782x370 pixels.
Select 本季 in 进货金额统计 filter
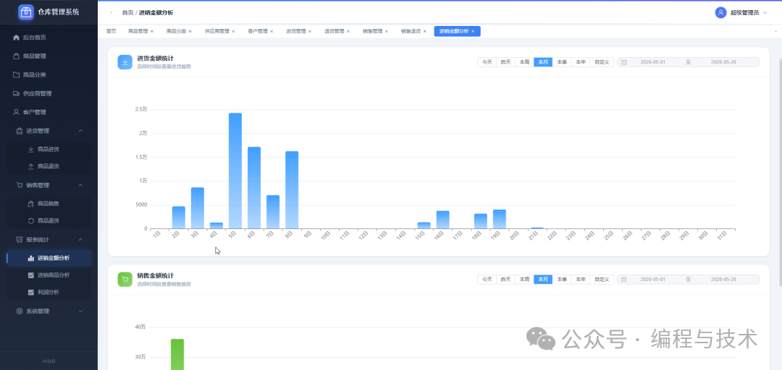(562, 62)
